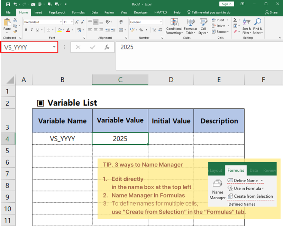
Task: Open the Name Box dropdown arrow
Action: click(x=54, y=47)
